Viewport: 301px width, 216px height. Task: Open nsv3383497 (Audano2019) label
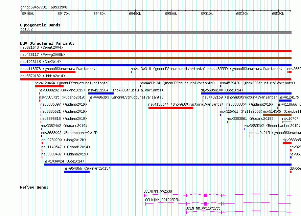[65, 154]
